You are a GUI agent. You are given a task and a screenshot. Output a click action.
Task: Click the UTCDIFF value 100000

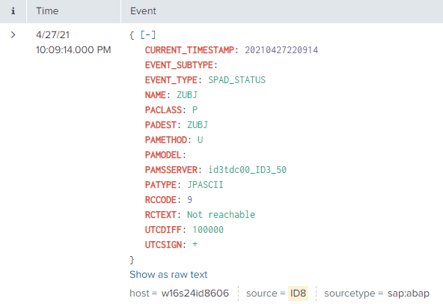point(208,230)
